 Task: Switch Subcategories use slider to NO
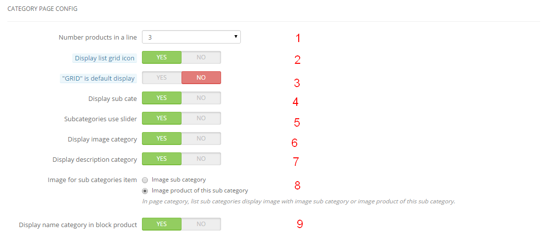pyautogui.click(x=201, y=118)
